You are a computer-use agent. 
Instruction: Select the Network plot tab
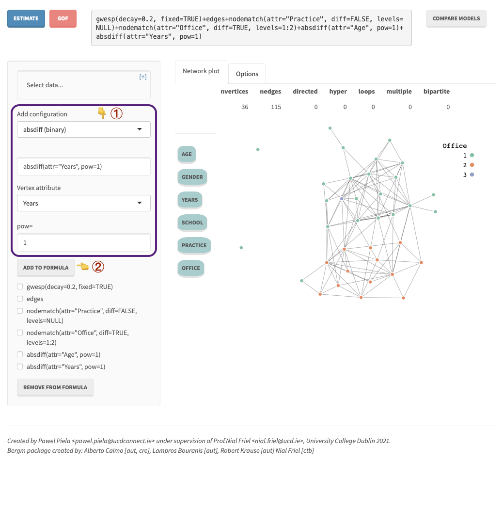(x=201, y=71)
